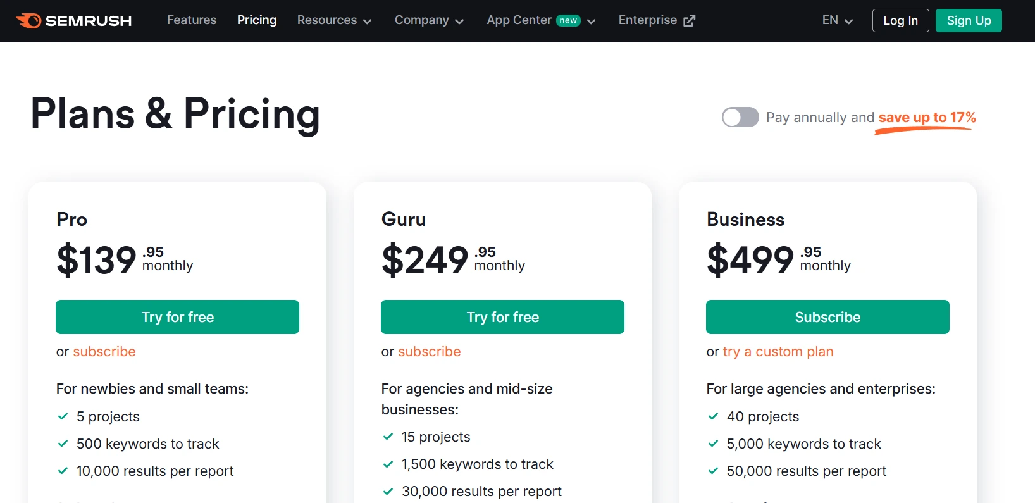This screenshot has height=503, width=1035.
Task: Click the subscribe link under Pro
Action: tap(104, 351)
